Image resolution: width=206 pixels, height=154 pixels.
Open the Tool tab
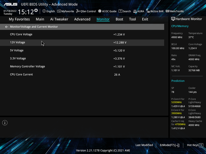(133, 19)
